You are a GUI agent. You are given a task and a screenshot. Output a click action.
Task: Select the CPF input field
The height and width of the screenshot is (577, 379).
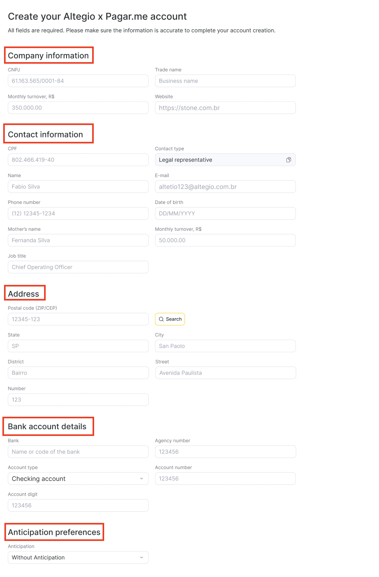point(78,160)
